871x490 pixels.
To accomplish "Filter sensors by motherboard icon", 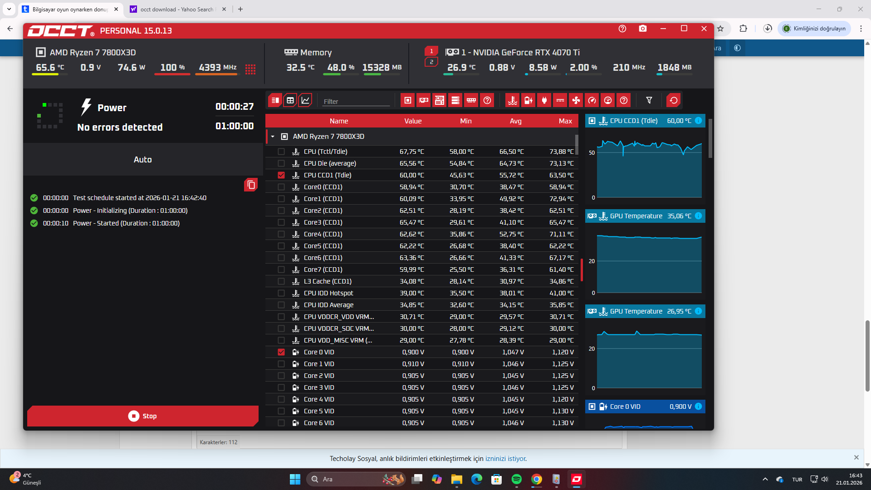I will point(440,100).
